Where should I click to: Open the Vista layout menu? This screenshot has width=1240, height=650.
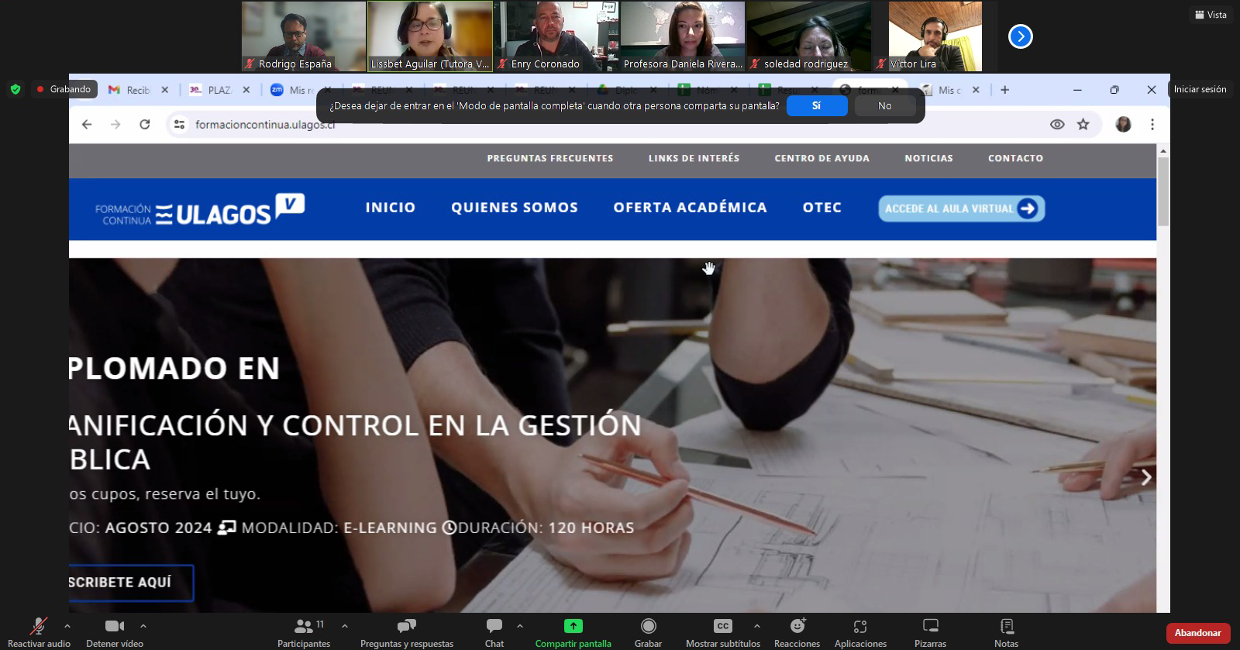coord(1211,15)
